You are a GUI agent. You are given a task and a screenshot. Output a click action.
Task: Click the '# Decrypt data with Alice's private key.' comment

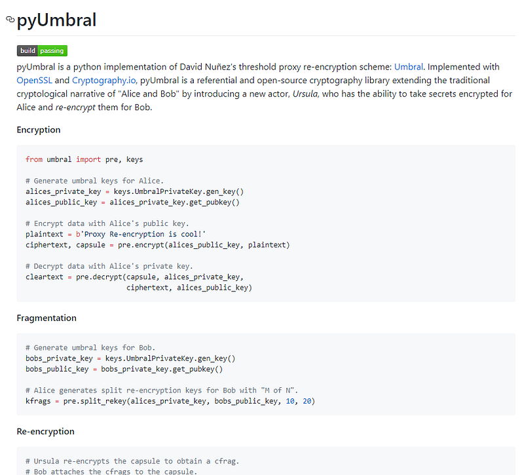point(109,267)
